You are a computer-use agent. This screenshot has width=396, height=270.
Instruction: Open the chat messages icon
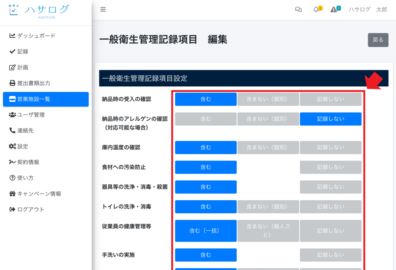(299, 10)
